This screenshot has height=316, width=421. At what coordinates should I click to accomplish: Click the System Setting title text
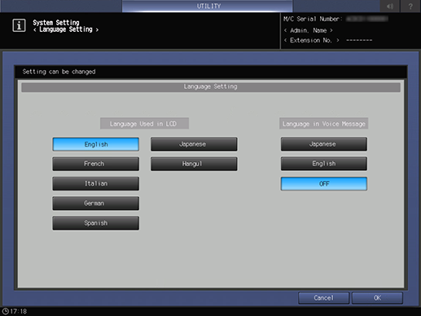(x=56, y=23)
